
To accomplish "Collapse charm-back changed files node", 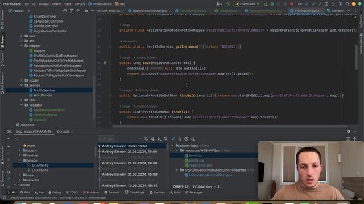I will (172, 146).
